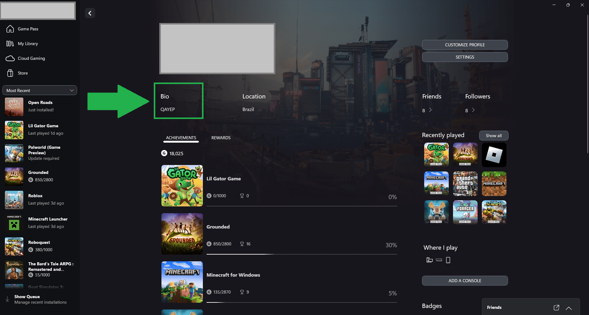
Task: Select Open Roads in the sidebar
Action: (40, 106)
